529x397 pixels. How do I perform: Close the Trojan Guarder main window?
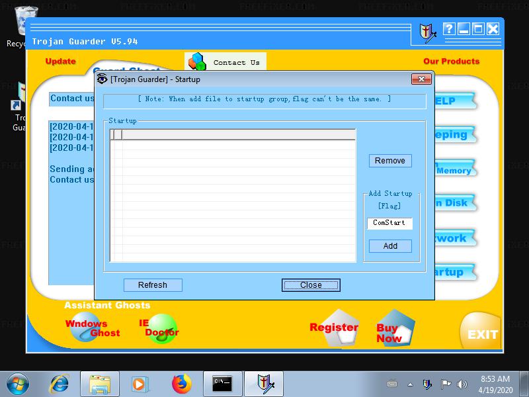tap(493, 29)
